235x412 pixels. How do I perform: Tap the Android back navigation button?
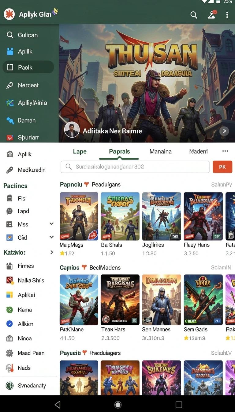tap(58, 404)
